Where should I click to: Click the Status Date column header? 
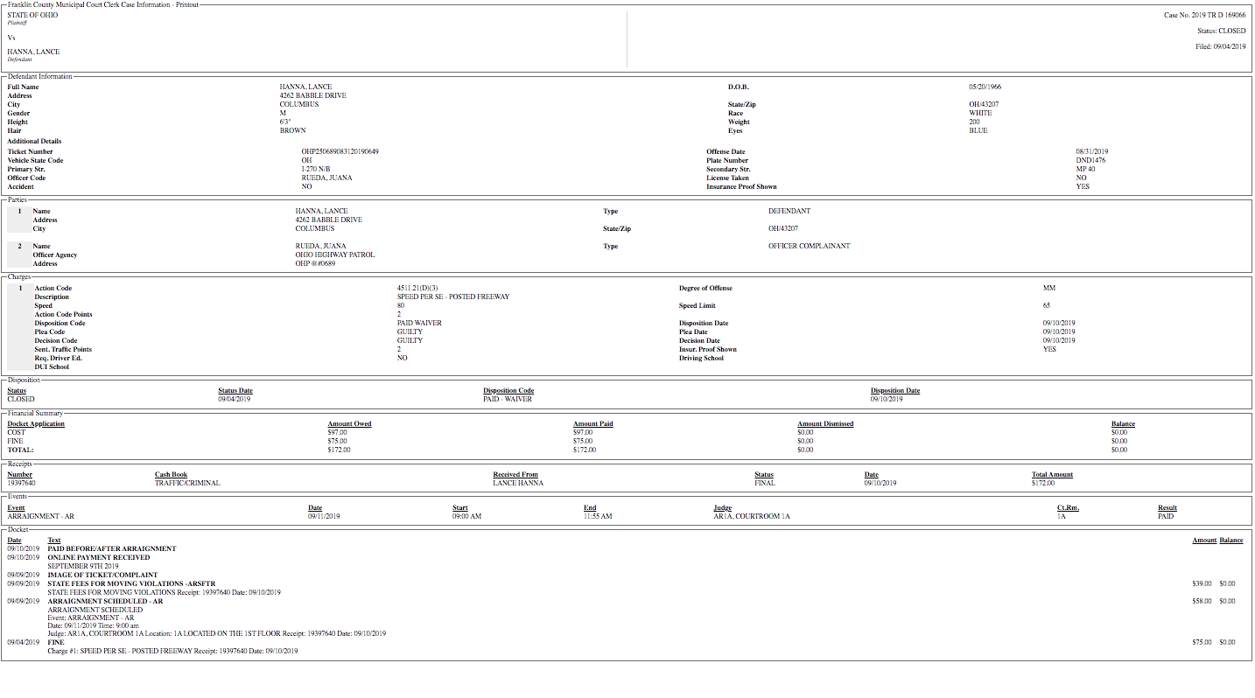tap(235, 390)
